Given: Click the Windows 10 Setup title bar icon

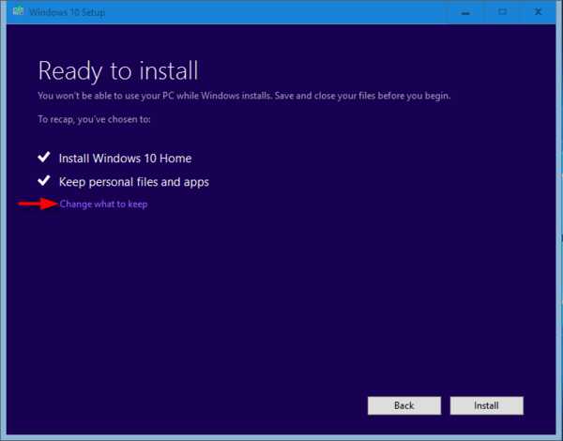Looking at the screenshot, I should pos(15,12).
